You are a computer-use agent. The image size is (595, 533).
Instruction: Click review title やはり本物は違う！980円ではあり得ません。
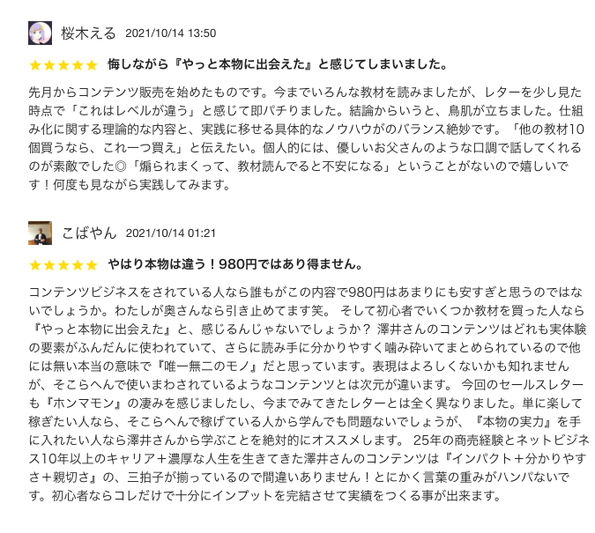pos(234,264)
